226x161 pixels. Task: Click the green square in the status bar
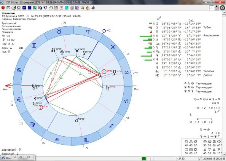point(144,159)
